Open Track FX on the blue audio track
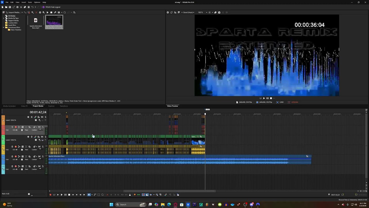The image size is (369, 208). point(29,157)
